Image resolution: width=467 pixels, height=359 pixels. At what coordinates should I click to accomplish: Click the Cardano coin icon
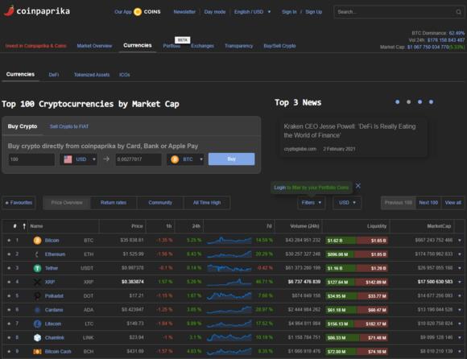click(x=37, y=310)
